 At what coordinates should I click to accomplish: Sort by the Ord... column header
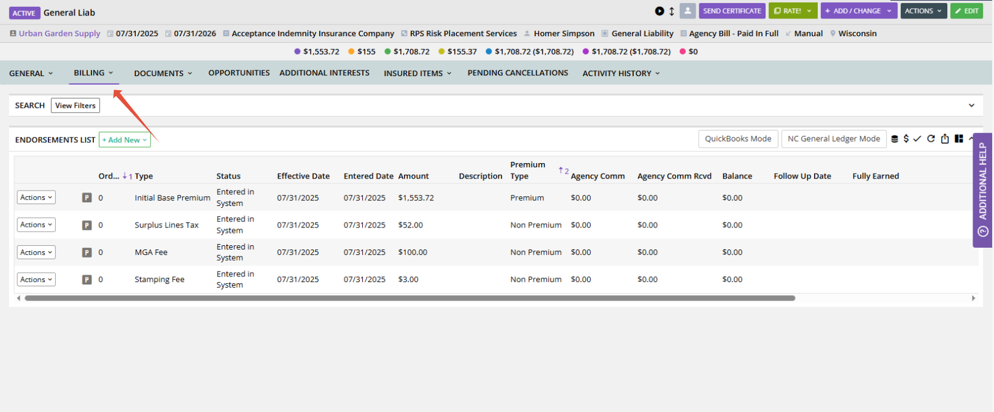(109, 176)
